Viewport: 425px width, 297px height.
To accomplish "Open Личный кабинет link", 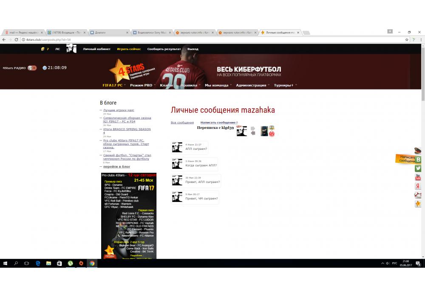I will coord(96,49).
